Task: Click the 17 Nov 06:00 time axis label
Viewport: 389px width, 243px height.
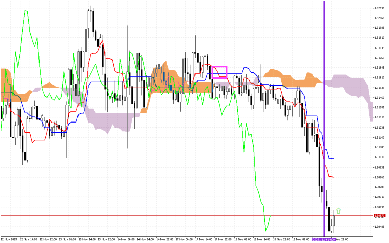Action: (184, 240)
